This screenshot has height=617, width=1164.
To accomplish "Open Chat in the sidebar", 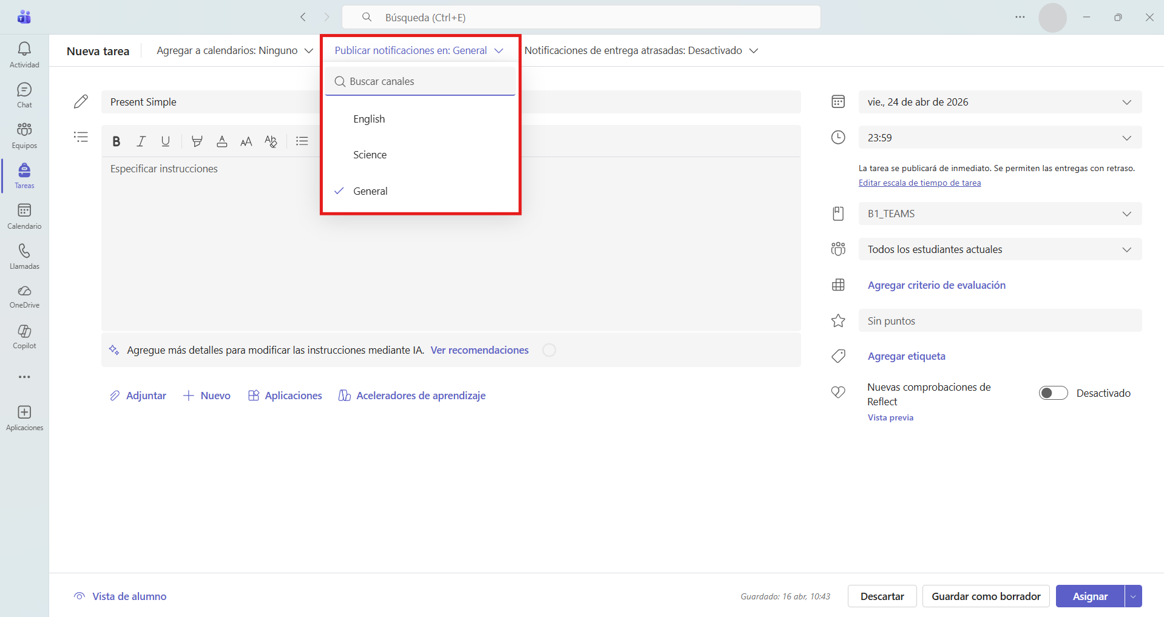I will [x=24, y=95].
